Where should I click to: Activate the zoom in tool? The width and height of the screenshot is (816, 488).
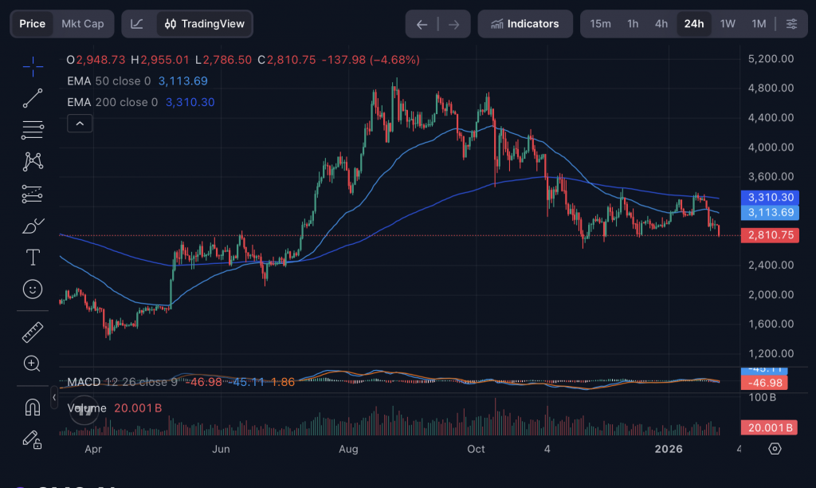33,364
